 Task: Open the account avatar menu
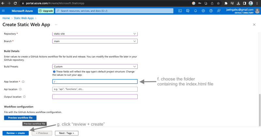[x=257, y=11]
